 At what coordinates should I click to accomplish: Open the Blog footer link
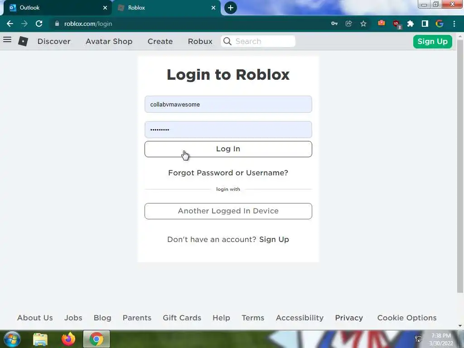click(x=102, y=318)
